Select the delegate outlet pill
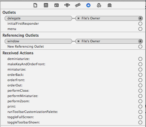 tap(38, 18)
